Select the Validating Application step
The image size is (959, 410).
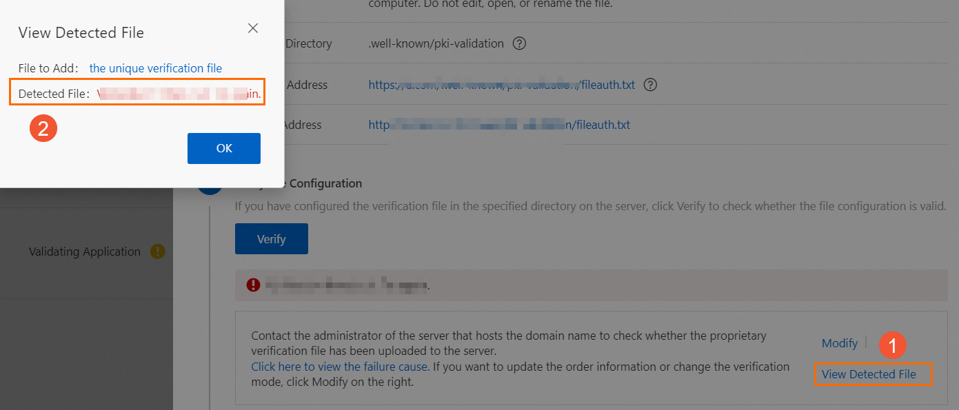85,252
